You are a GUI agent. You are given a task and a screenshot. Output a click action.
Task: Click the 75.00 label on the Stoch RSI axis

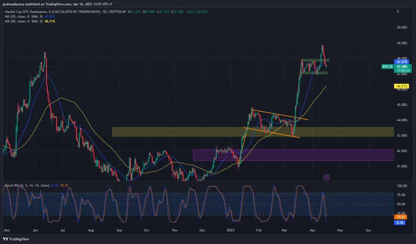402,195
